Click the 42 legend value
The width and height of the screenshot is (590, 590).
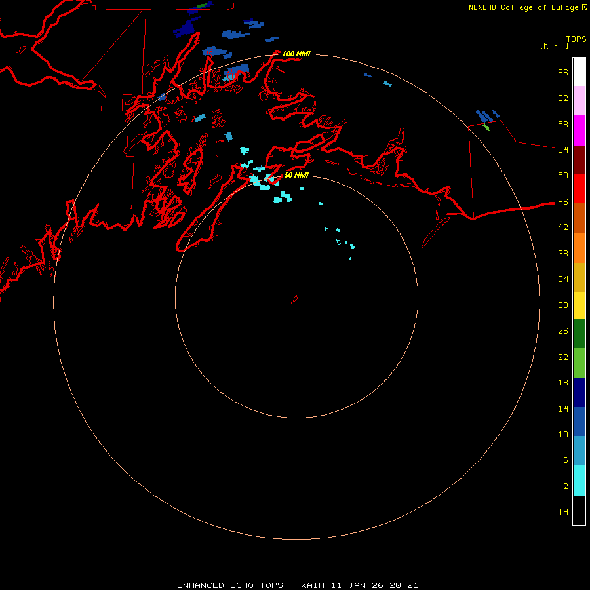(x=563, y=227)
